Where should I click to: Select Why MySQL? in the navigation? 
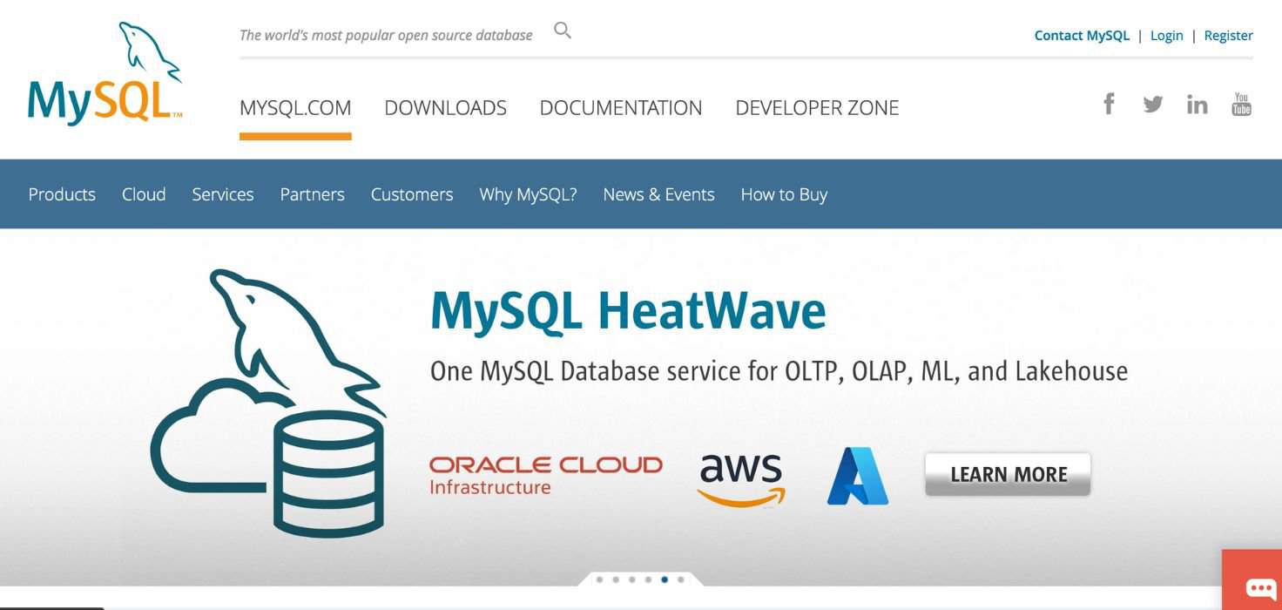528,194
